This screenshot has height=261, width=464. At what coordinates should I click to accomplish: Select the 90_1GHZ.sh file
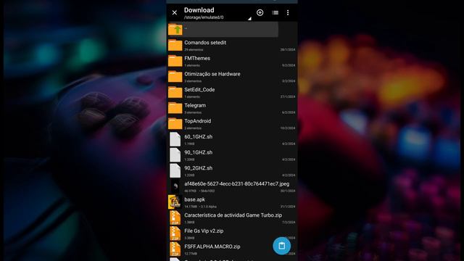pos(232,155)
